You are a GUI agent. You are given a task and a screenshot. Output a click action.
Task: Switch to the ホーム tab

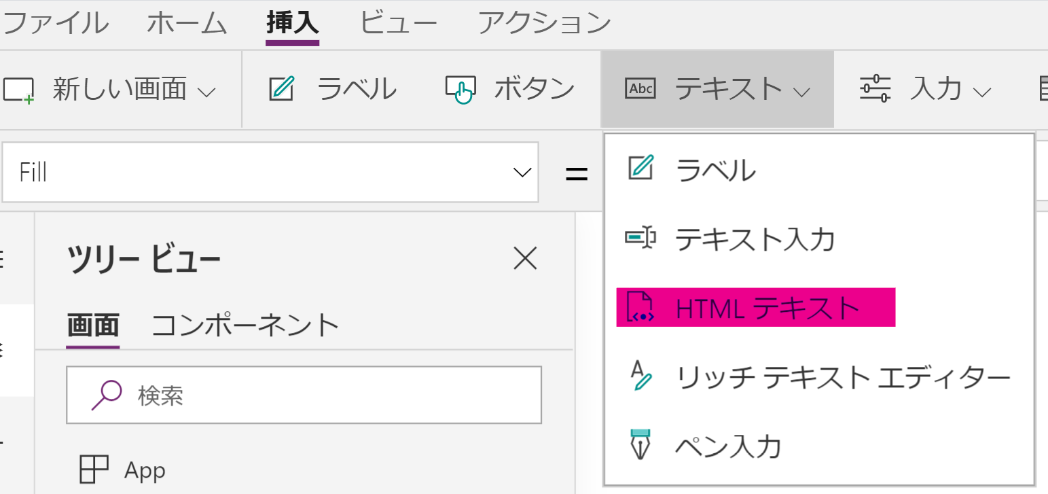point(186,23)
